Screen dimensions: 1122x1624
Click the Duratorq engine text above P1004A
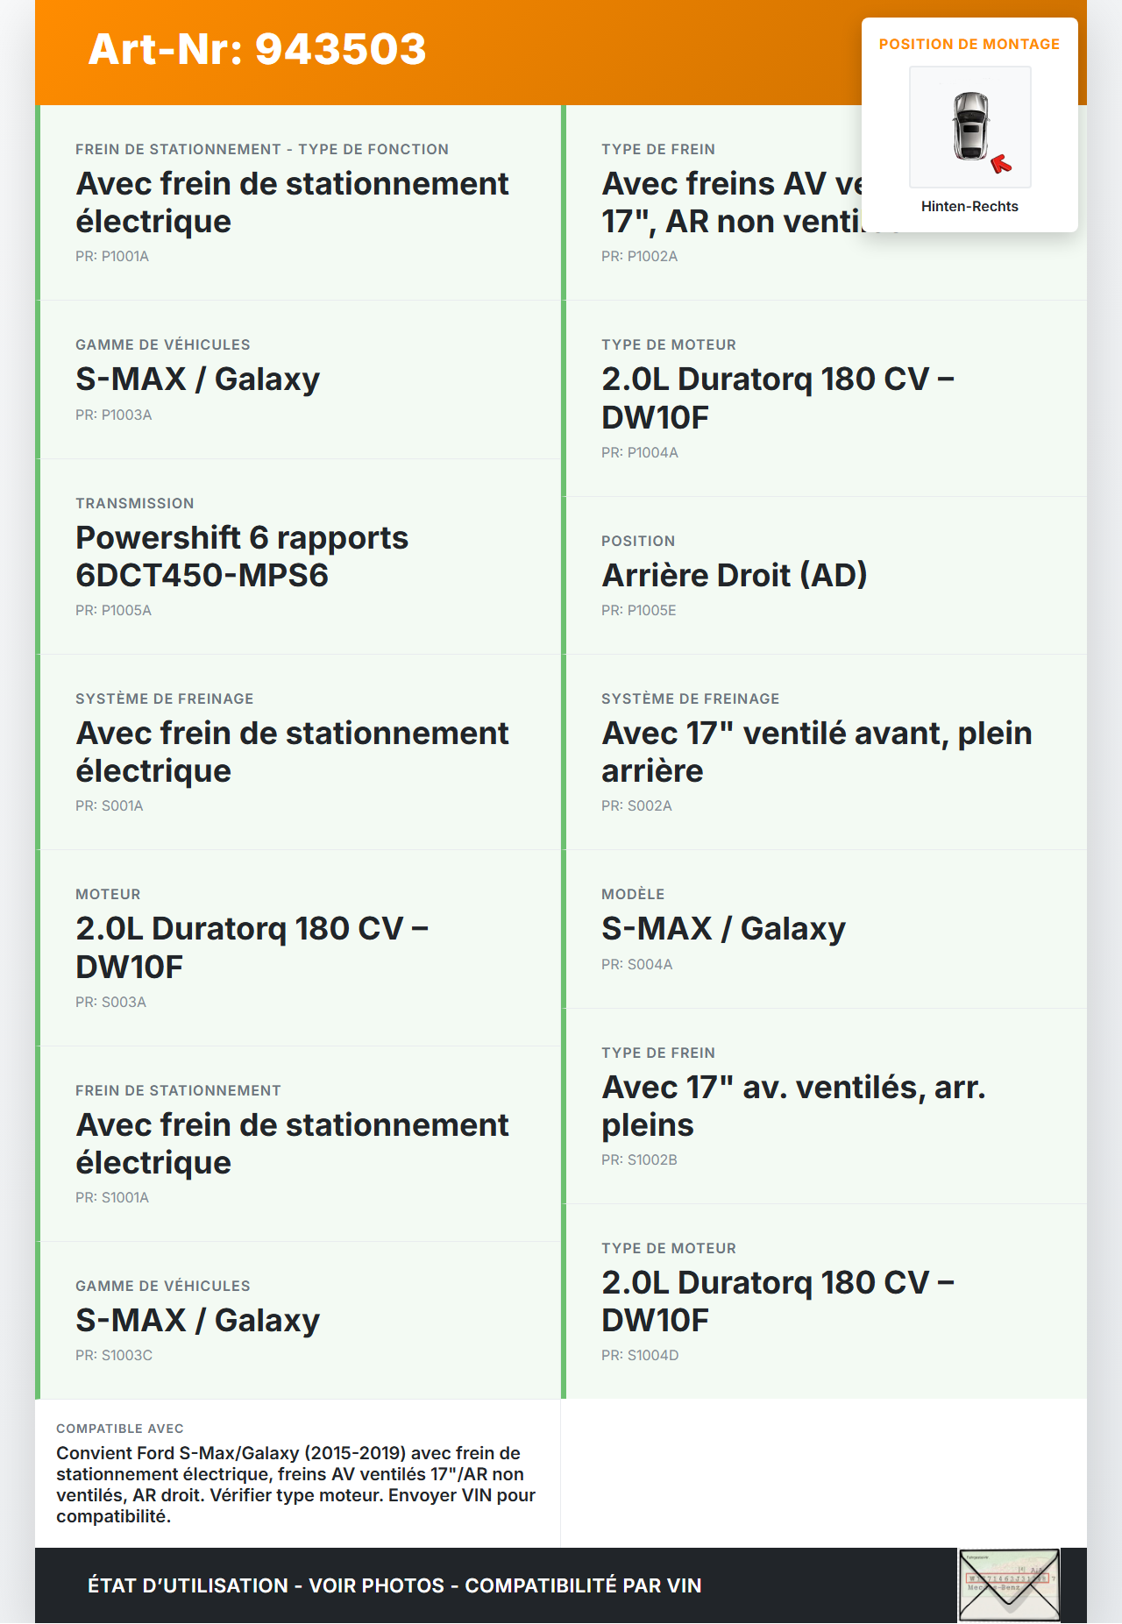[778, 398]
